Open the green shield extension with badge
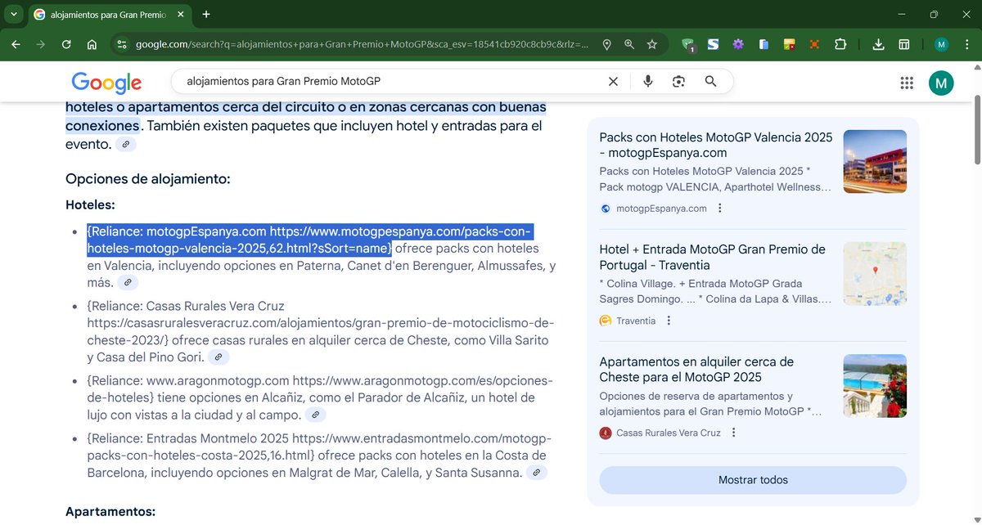Viewport: 982px width, 525px height. coord(687,45)
